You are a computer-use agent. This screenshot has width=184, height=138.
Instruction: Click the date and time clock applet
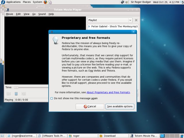(x=166, y=2)
